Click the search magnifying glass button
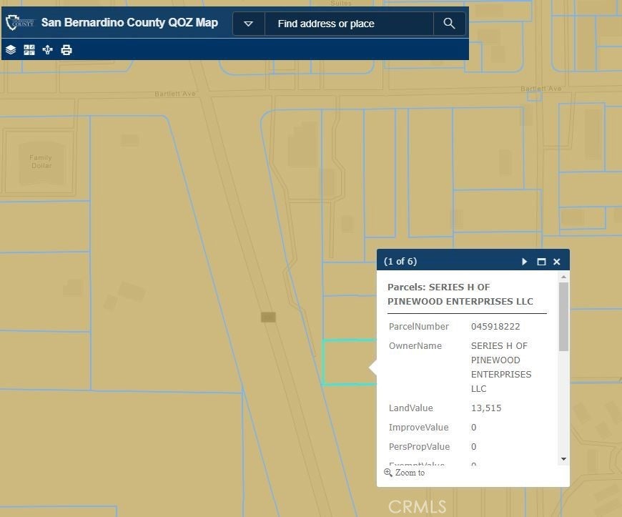Viewport: 622px width, 517px height. (x=449, y=24)
